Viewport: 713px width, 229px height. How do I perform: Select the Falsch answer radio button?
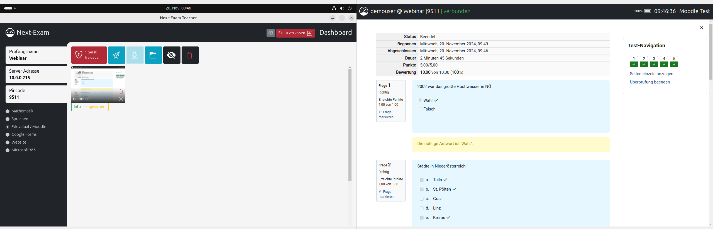coord(420,109)
